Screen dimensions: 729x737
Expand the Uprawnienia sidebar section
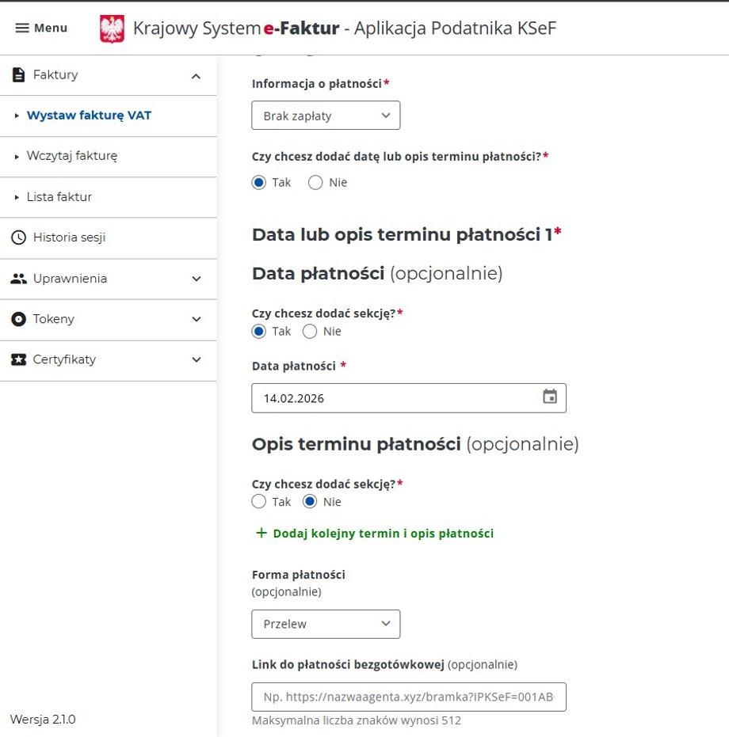196,279
